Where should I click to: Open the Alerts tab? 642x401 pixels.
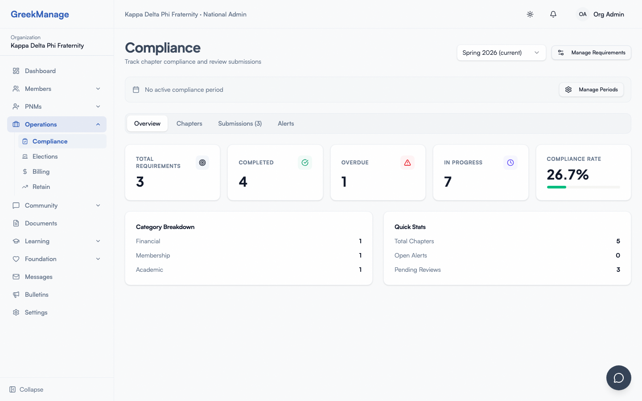[286, 123]
